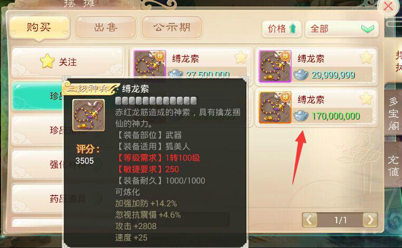402x248 pixels.
Task: Go to the previous page arrow
Action: (x=310, y=220)
